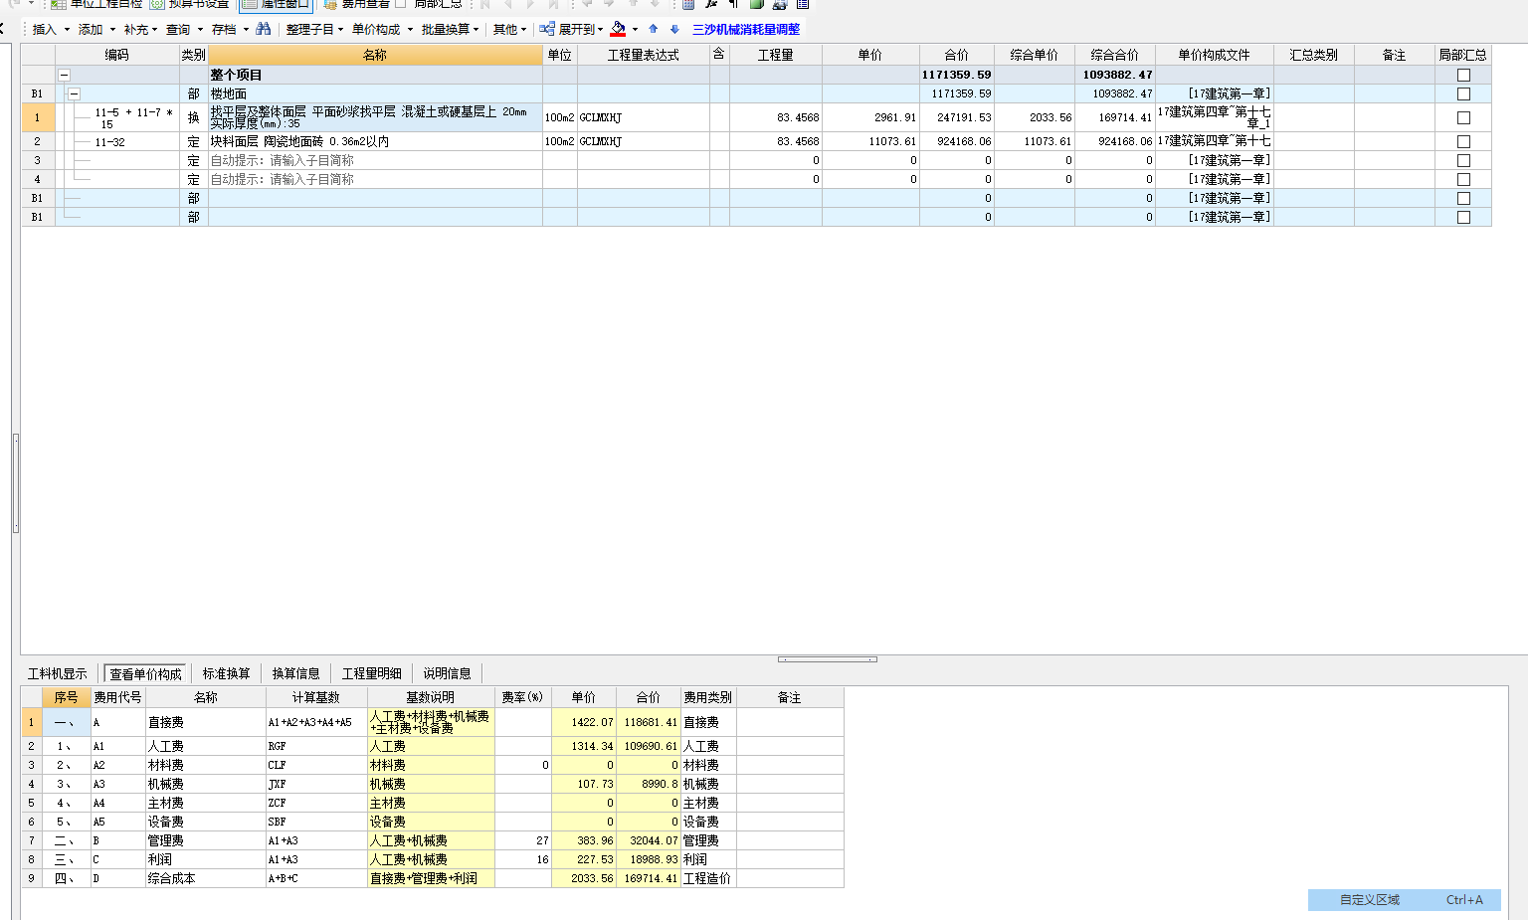Open the 单价构成 toolbar dropdown

381,30
